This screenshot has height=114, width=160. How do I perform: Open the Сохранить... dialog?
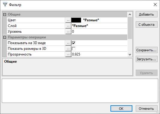point(146,50)
